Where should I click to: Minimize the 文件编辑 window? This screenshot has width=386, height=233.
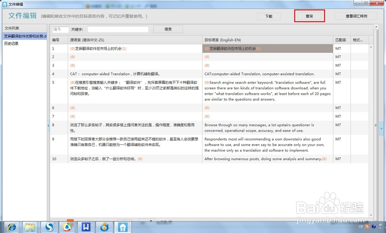tap(358, 3)
